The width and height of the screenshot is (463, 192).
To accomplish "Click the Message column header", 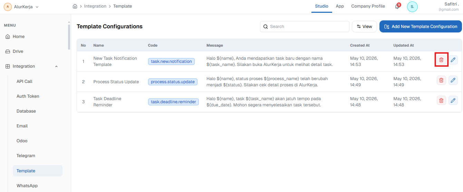I will 215,45.
